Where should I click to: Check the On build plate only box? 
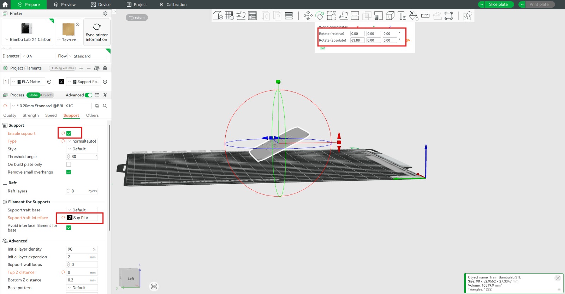(x=69, y=164)
